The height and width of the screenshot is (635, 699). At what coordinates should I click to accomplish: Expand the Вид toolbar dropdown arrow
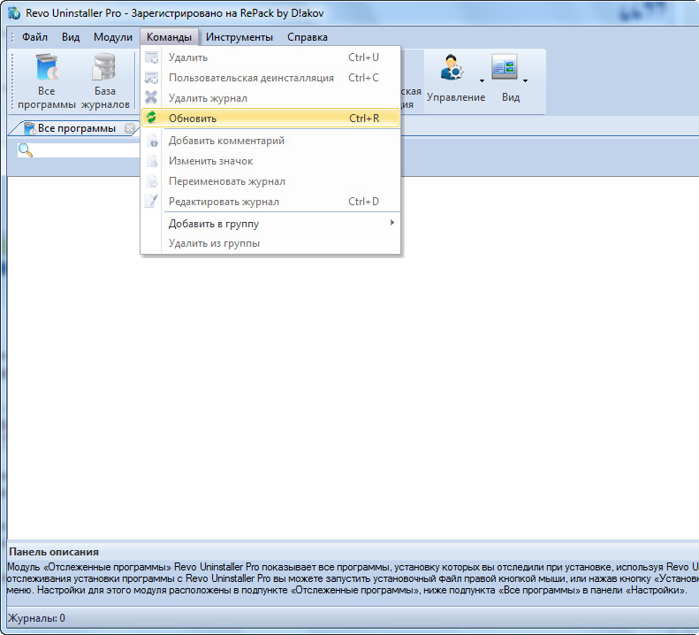point(525,80)
